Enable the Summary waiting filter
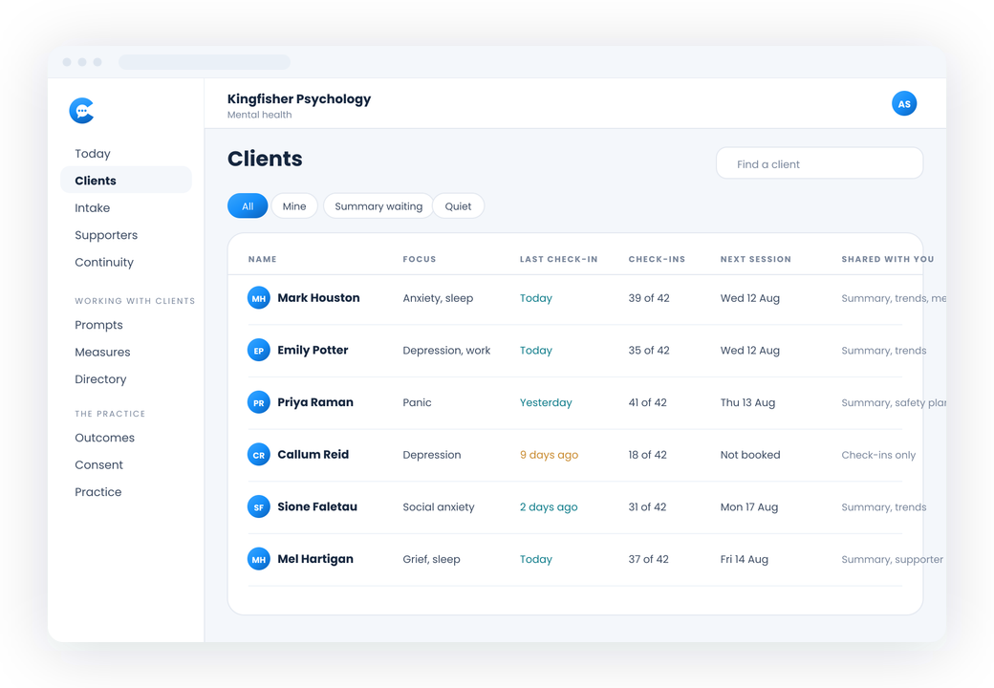 [378, 205]
